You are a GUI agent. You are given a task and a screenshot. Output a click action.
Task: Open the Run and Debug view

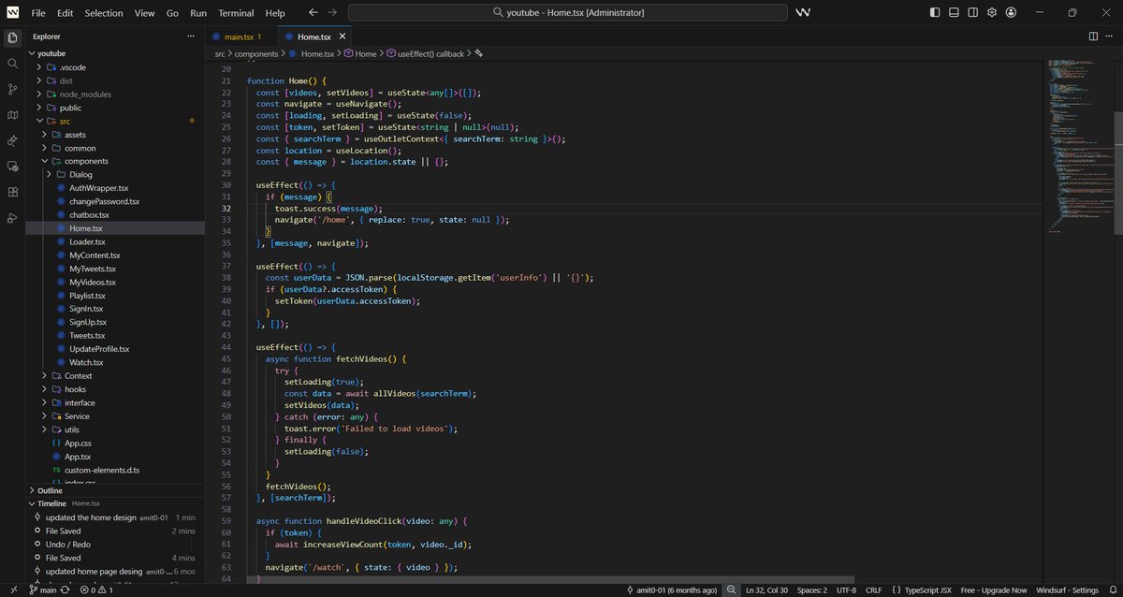(12, 217)
